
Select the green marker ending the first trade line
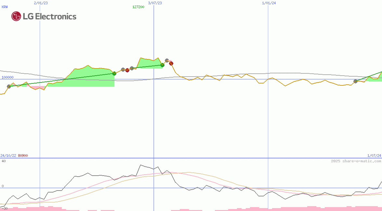(114, 73)
